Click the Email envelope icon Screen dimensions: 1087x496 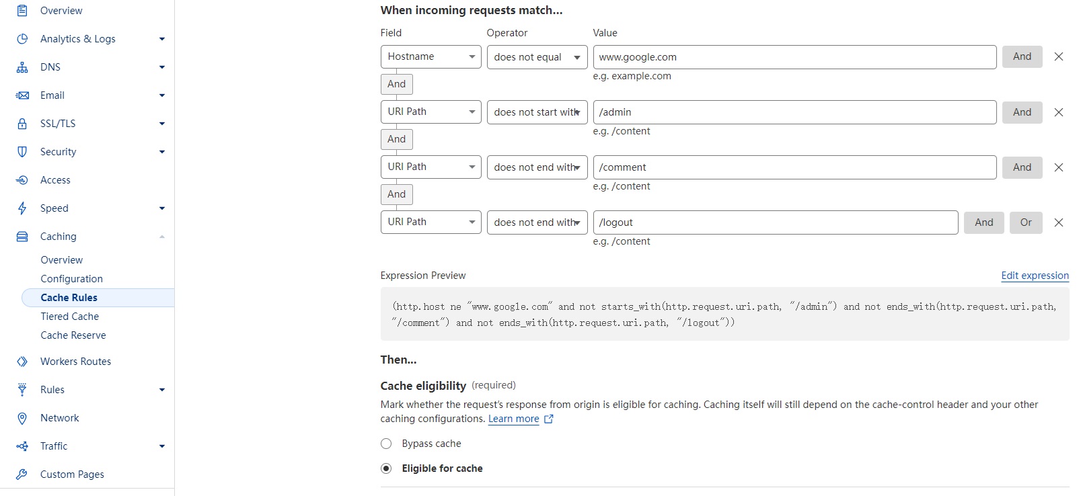[x=22, y=95]
